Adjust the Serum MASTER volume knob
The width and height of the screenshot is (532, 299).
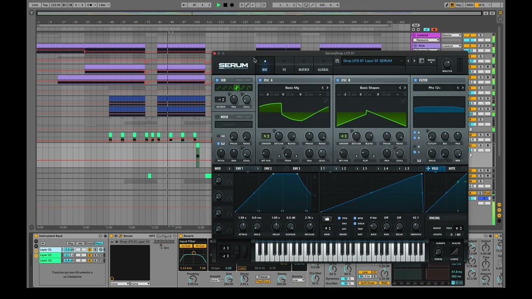447,64
